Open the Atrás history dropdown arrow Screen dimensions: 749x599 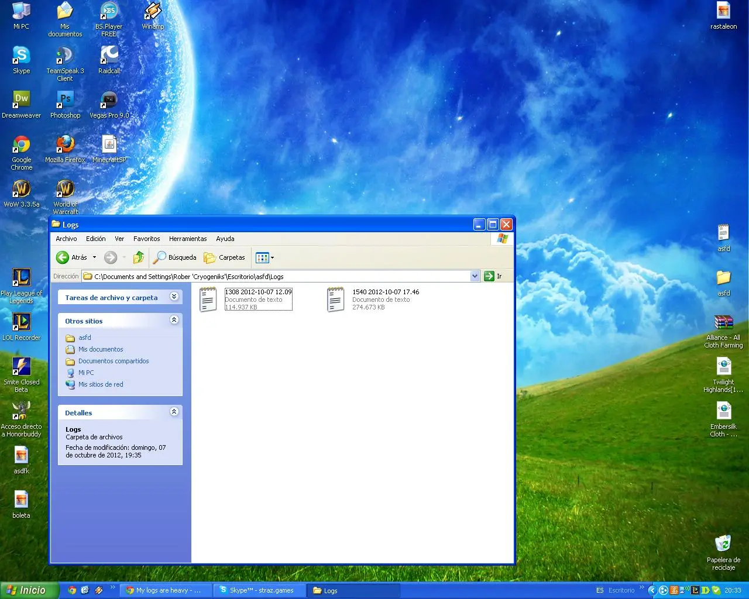point(94,257)
